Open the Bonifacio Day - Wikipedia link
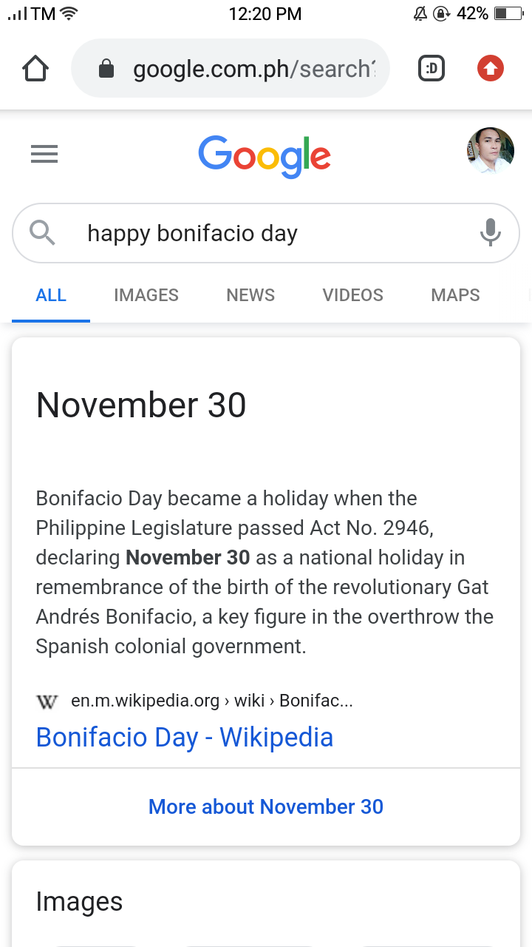 pyautogui.click(x=185, y=737)
